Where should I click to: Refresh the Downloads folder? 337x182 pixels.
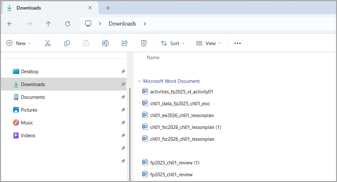68,24
